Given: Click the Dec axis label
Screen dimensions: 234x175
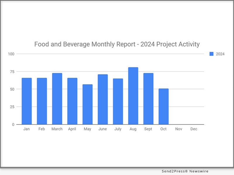Looking at the screenshot, I should click(x=194, y=129).
